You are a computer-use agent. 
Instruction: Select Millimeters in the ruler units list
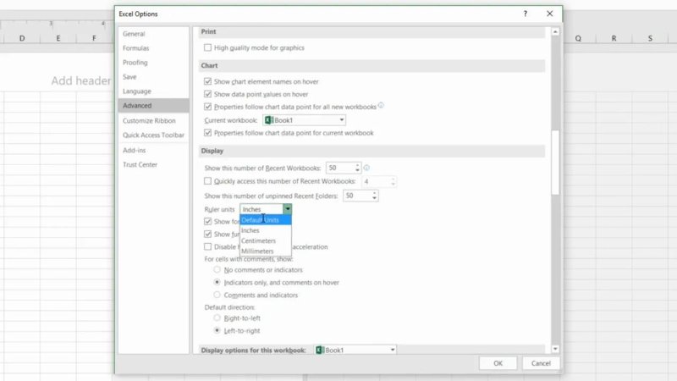coord(266,251)
